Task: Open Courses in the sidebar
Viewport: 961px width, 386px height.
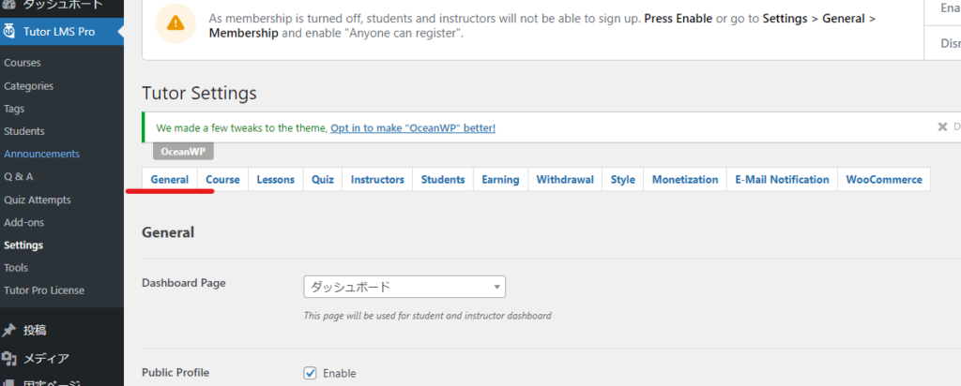Action: [x=23, y=63]
